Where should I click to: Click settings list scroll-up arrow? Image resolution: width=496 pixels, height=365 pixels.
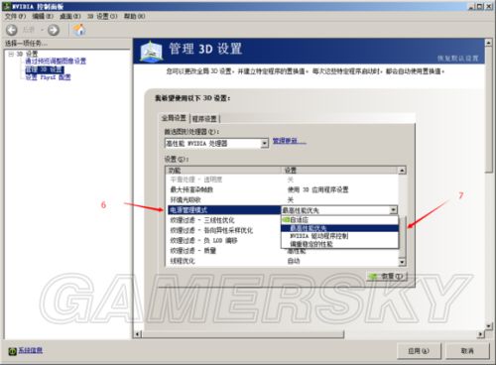pos(402,171)
